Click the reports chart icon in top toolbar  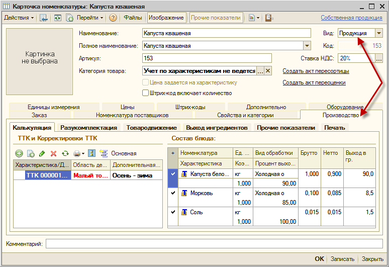252,18
